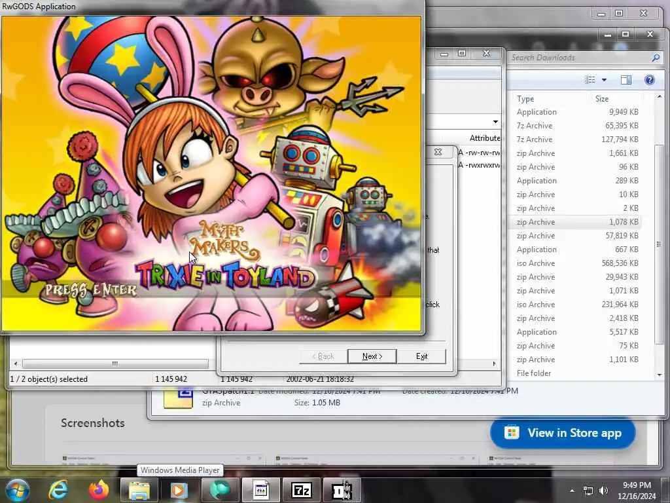
Task: Open the network status tray icon
Action: [x=588, y=491]
